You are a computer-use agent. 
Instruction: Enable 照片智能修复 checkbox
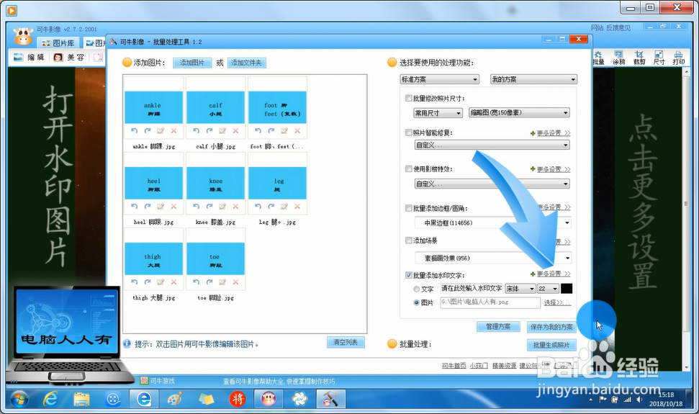pyautogui.click(x=408, y=132)
